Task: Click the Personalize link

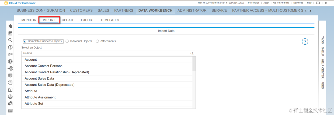Action: (254, 3)
